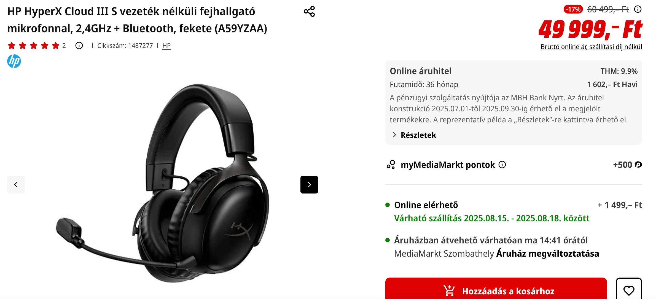Open Bruttó online ár szállítási díj nélkül link
This screenshot has width=656, height=301.
point(591,47)
